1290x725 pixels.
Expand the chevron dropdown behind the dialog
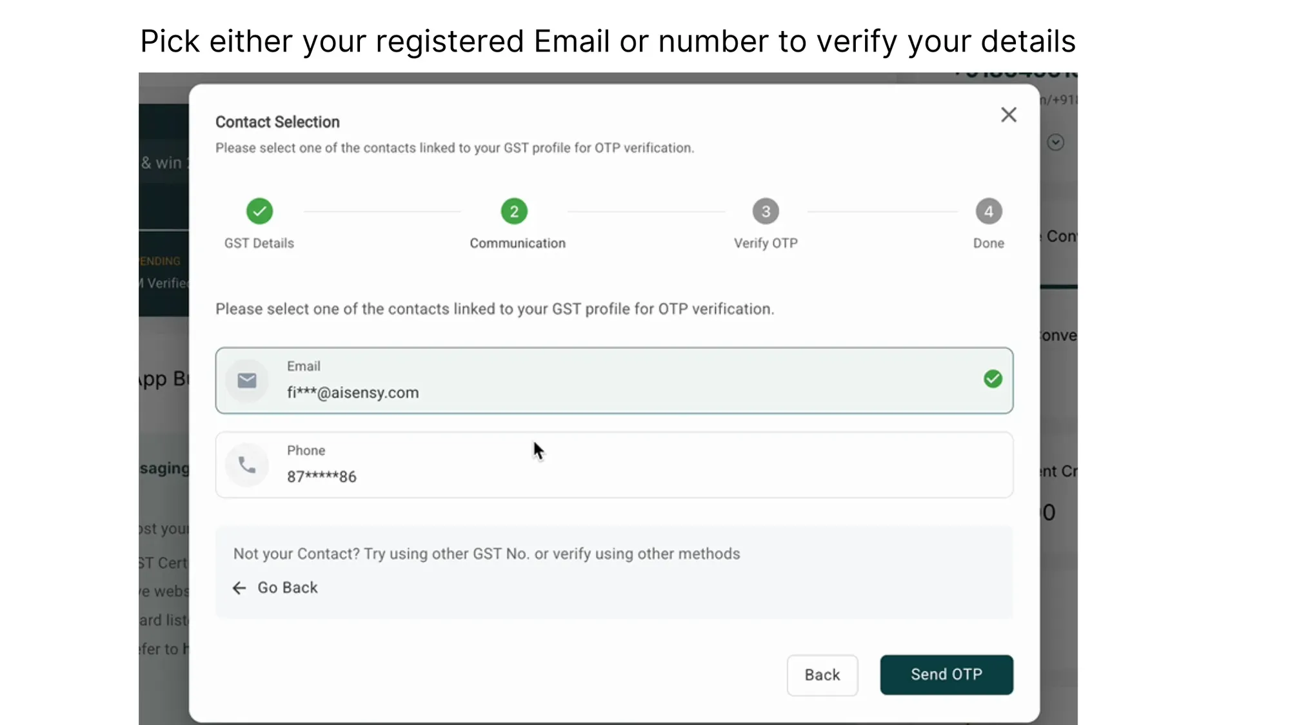(x=1056, y=142)
